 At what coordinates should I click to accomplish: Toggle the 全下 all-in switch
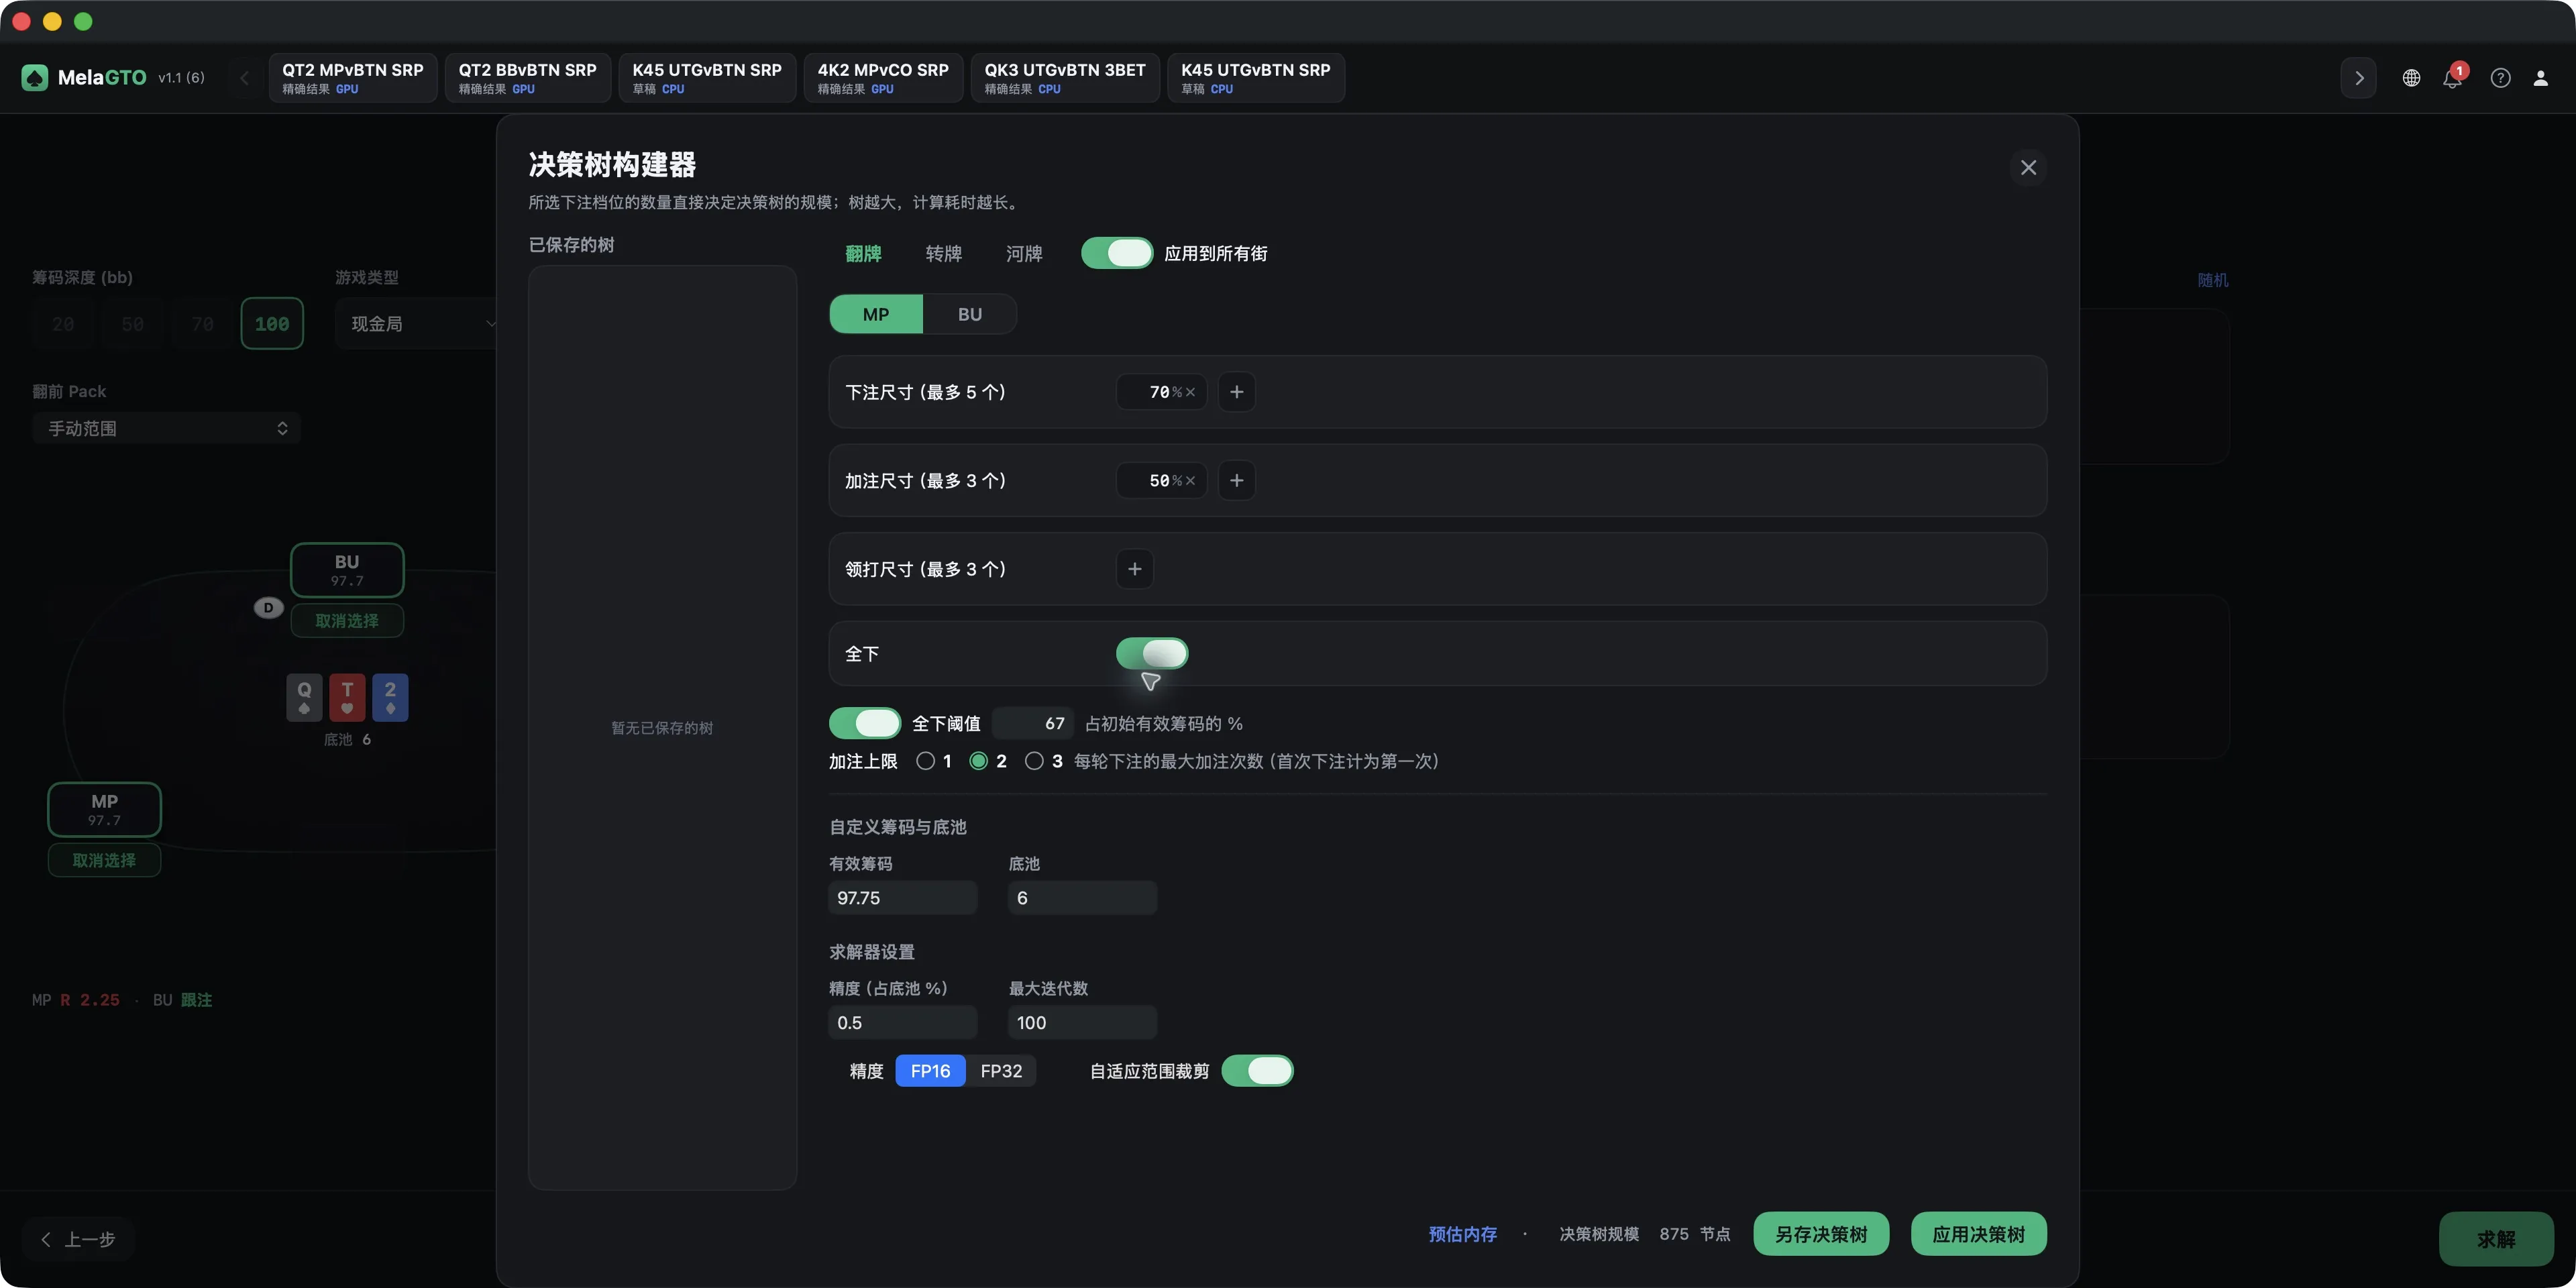coord(1152,653)
